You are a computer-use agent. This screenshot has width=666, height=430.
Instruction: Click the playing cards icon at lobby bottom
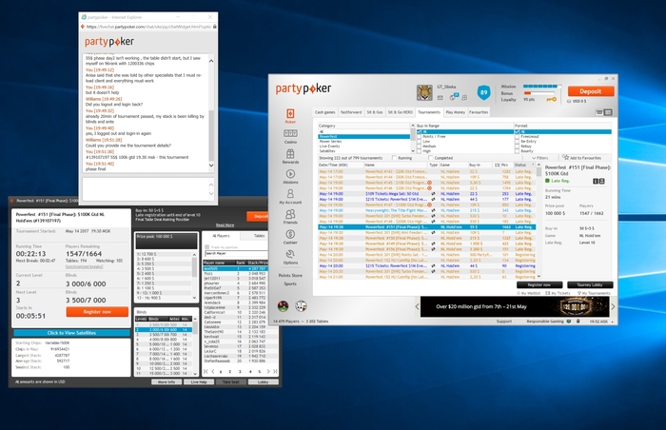click(302, 306)
